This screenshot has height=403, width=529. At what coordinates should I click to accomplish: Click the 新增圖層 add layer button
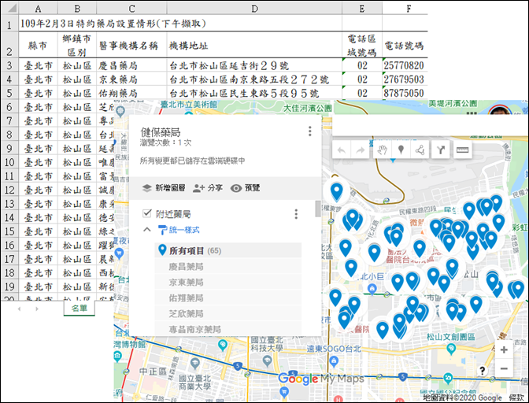[164, 188]
